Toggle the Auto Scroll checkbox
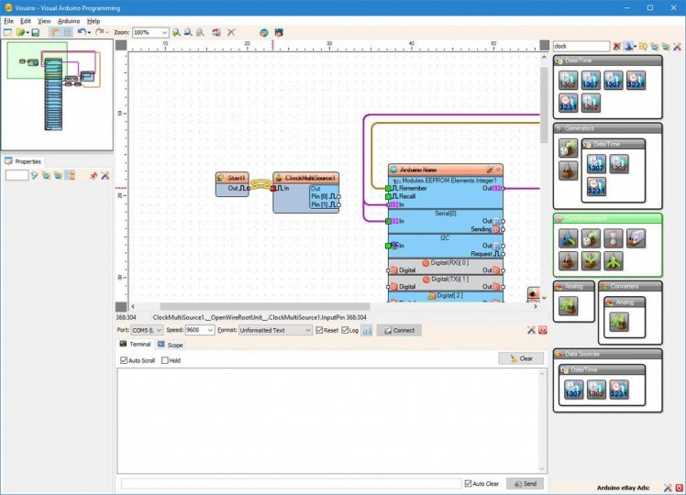 125,360
